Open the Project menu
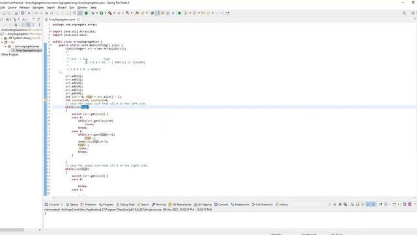The image size is (417, 235). pyautogui.click(x=63, y=8)
